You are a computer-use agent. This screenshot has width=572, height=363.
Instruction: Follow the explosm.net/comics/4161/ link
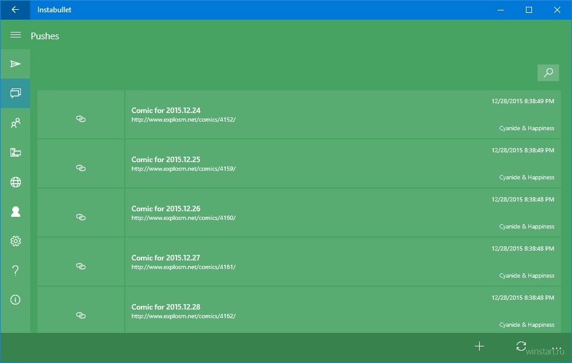tap(183, 267)
